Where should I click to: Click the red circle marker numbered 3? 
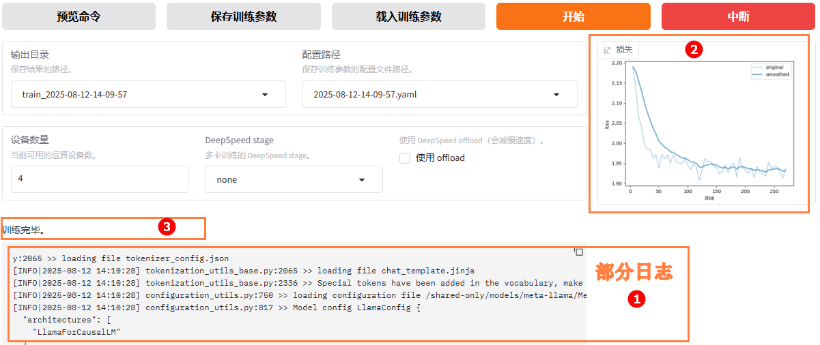click(x=166, y=227)
